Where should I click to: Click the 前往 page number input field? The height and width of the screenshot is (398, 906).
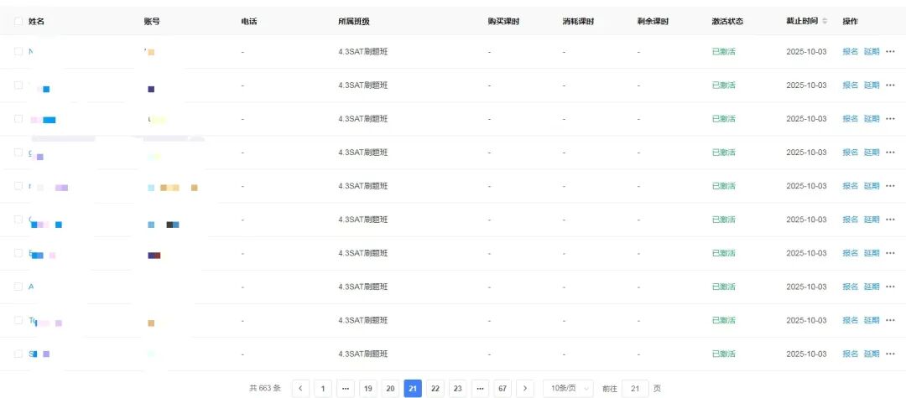[635, 388]
